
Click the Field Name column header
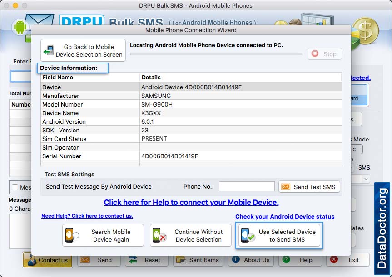coord(58,78)
